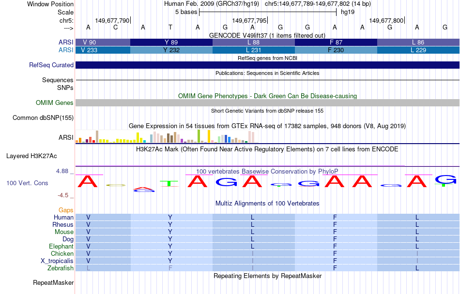Click the Y 232 codon block
Screen dimensions: 460x294
coord(171,50)
